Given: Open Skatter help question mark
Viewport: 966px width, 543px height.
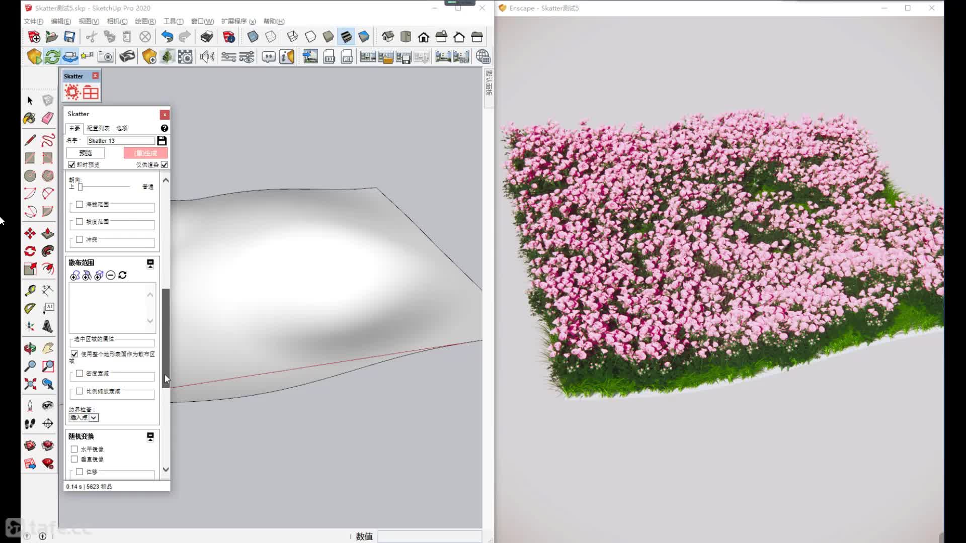Looking at the screenshot, I should point(165,128).
